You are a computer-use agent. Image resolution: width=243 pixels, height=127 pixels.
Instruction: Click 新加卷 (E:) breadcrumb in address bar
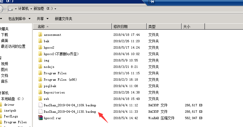tap(43, 9)
